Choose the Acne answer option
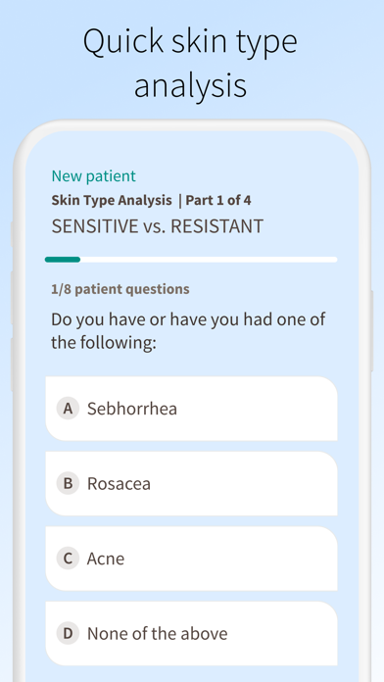This screenshot has height=682, width=384. 191,559
